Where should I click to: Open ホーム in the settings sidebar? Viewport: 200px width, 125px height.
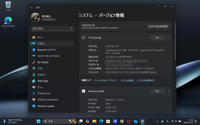click(52, 37)
